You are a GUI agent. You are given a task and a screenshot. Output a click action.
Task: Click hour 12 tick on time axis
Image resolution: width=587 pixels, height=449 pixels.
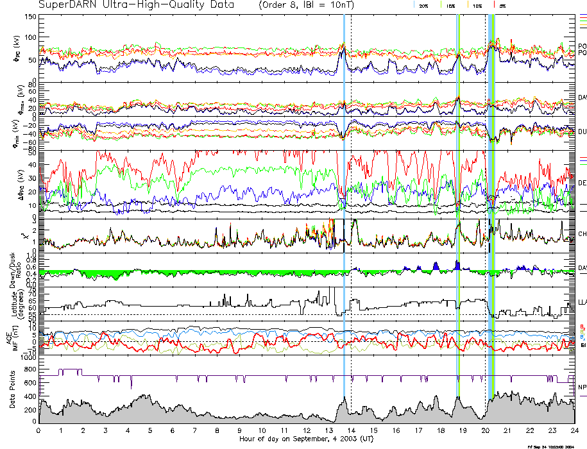(307, 430)
